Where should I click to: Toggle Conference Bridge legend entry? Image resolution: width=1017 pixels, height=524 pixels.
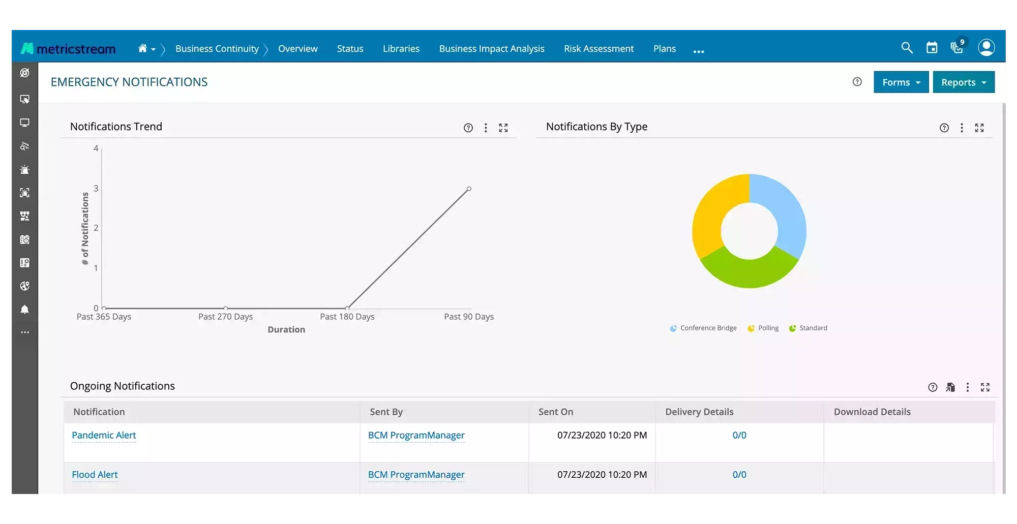point(703,328)
